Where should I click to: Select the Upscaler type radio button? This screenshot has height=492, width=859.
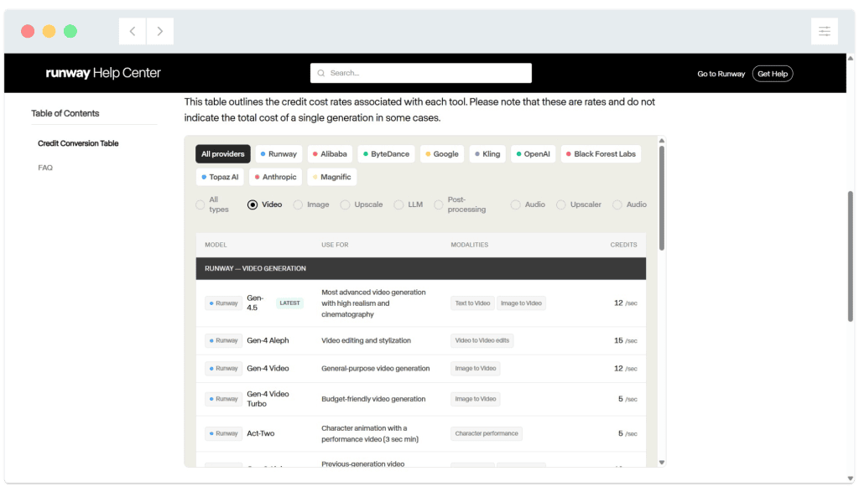click(x=561, y=205)
